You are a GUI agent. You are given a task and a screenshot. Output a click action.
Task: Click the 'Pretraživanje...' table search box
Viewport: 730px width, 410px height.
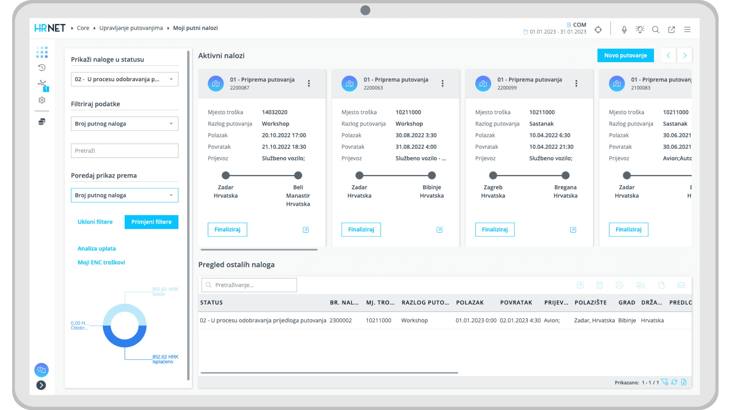(x=249, y=285)
